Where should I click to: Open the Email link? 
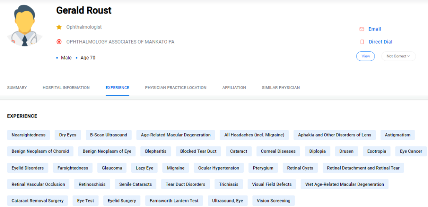coord(374,29)
